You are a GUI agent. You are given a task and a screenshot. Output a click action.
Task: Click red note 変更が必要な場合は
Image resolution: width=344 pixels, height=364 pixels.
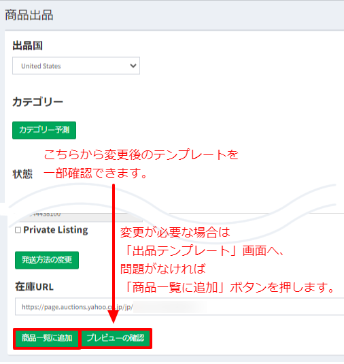point(175,233)
